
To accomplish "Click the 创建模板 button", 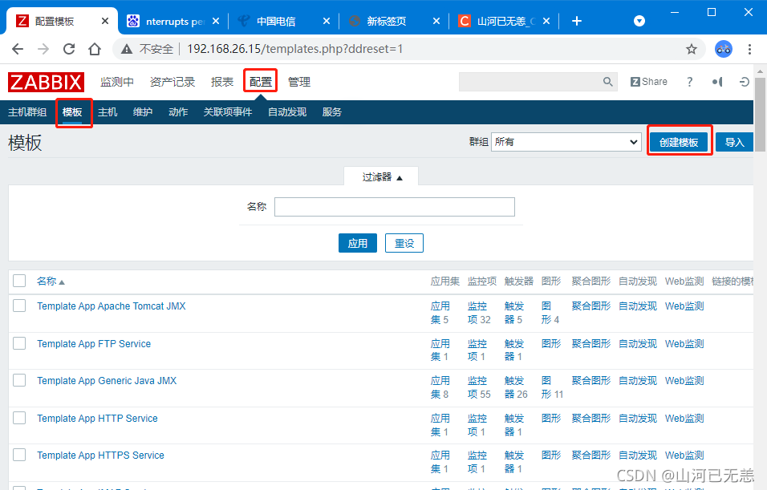I will pyautogui.click(x=679, y=142).
